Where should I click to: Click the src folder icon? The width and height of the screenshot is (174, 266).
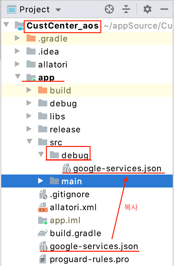pyautogui.click(x=43, y=142)
